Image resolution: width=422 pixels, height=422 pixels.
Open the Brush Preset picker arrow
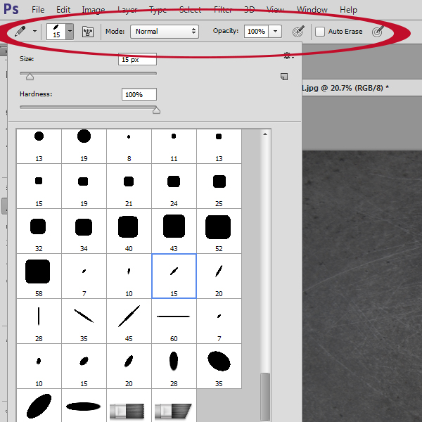[69, 32]
